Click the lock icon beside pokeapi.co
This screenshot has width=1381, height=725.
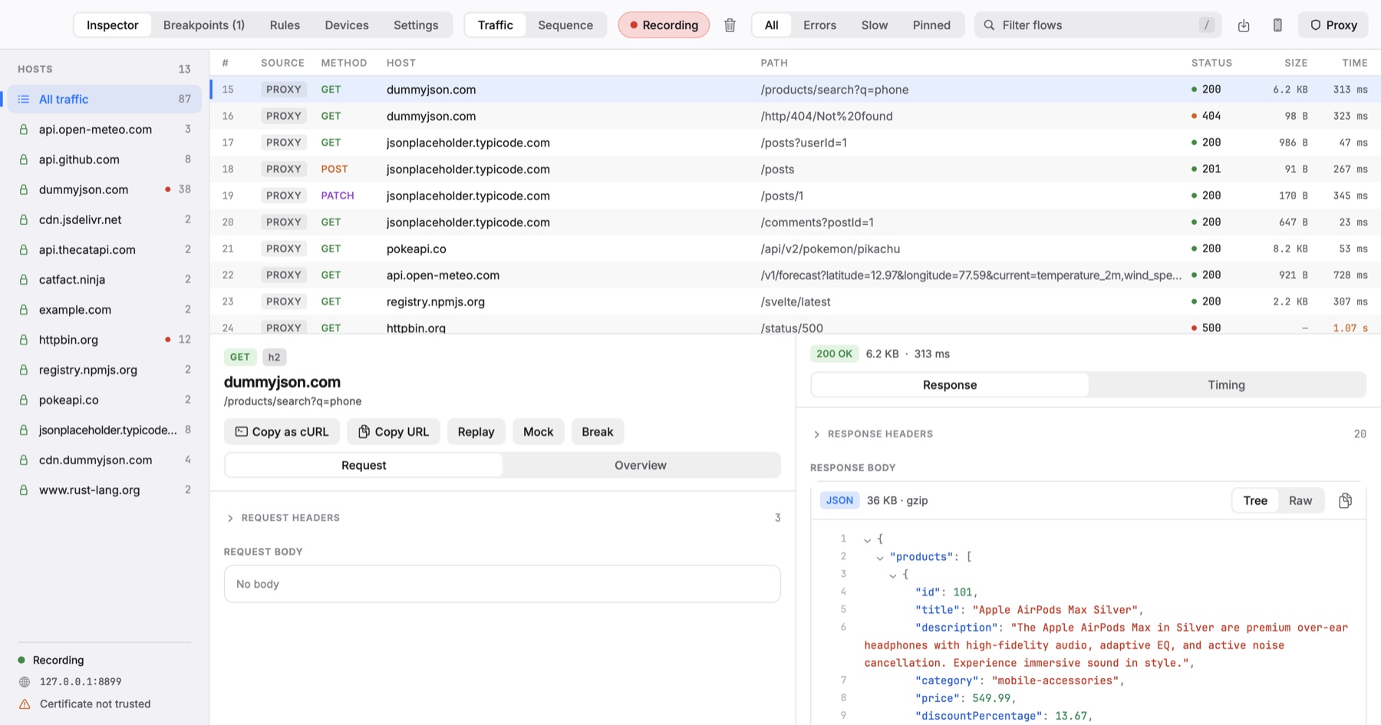tap(24, 400)
